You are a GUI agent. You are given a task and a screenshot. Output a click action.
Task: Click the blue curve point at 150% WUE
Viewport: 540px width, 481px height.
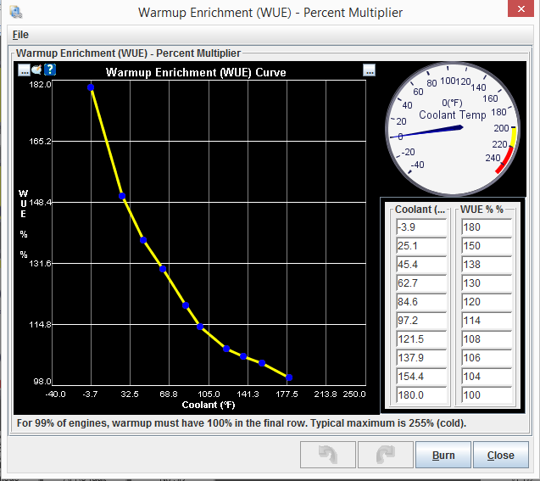pos(122,196)
